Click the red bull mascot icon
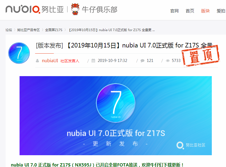Screen dimensions: 226x167 point(75,9)
